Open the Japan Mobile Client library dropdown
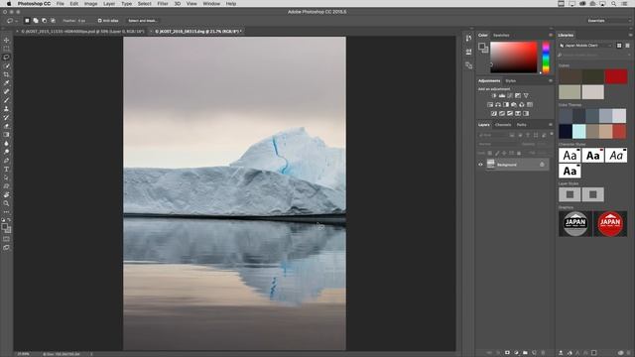This screenshot has width=635, height=357. pyautogui.click(x=585, y=46)
